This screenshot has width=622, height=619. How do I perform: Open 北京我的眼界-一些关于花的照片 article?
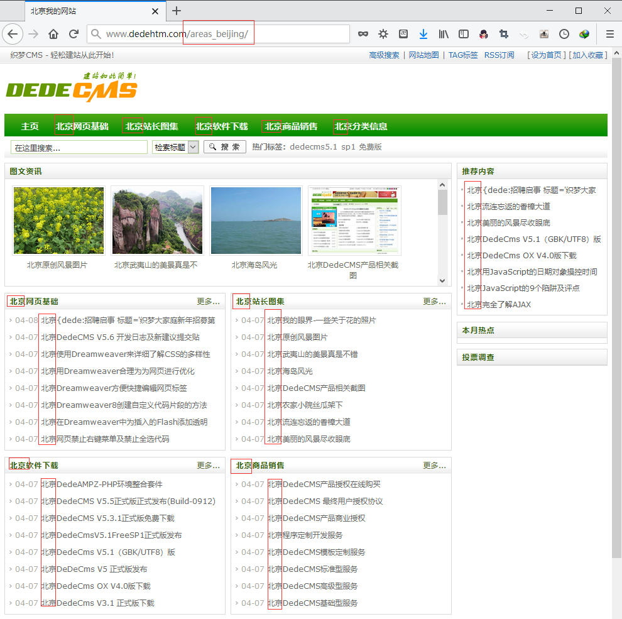point(321,320)
